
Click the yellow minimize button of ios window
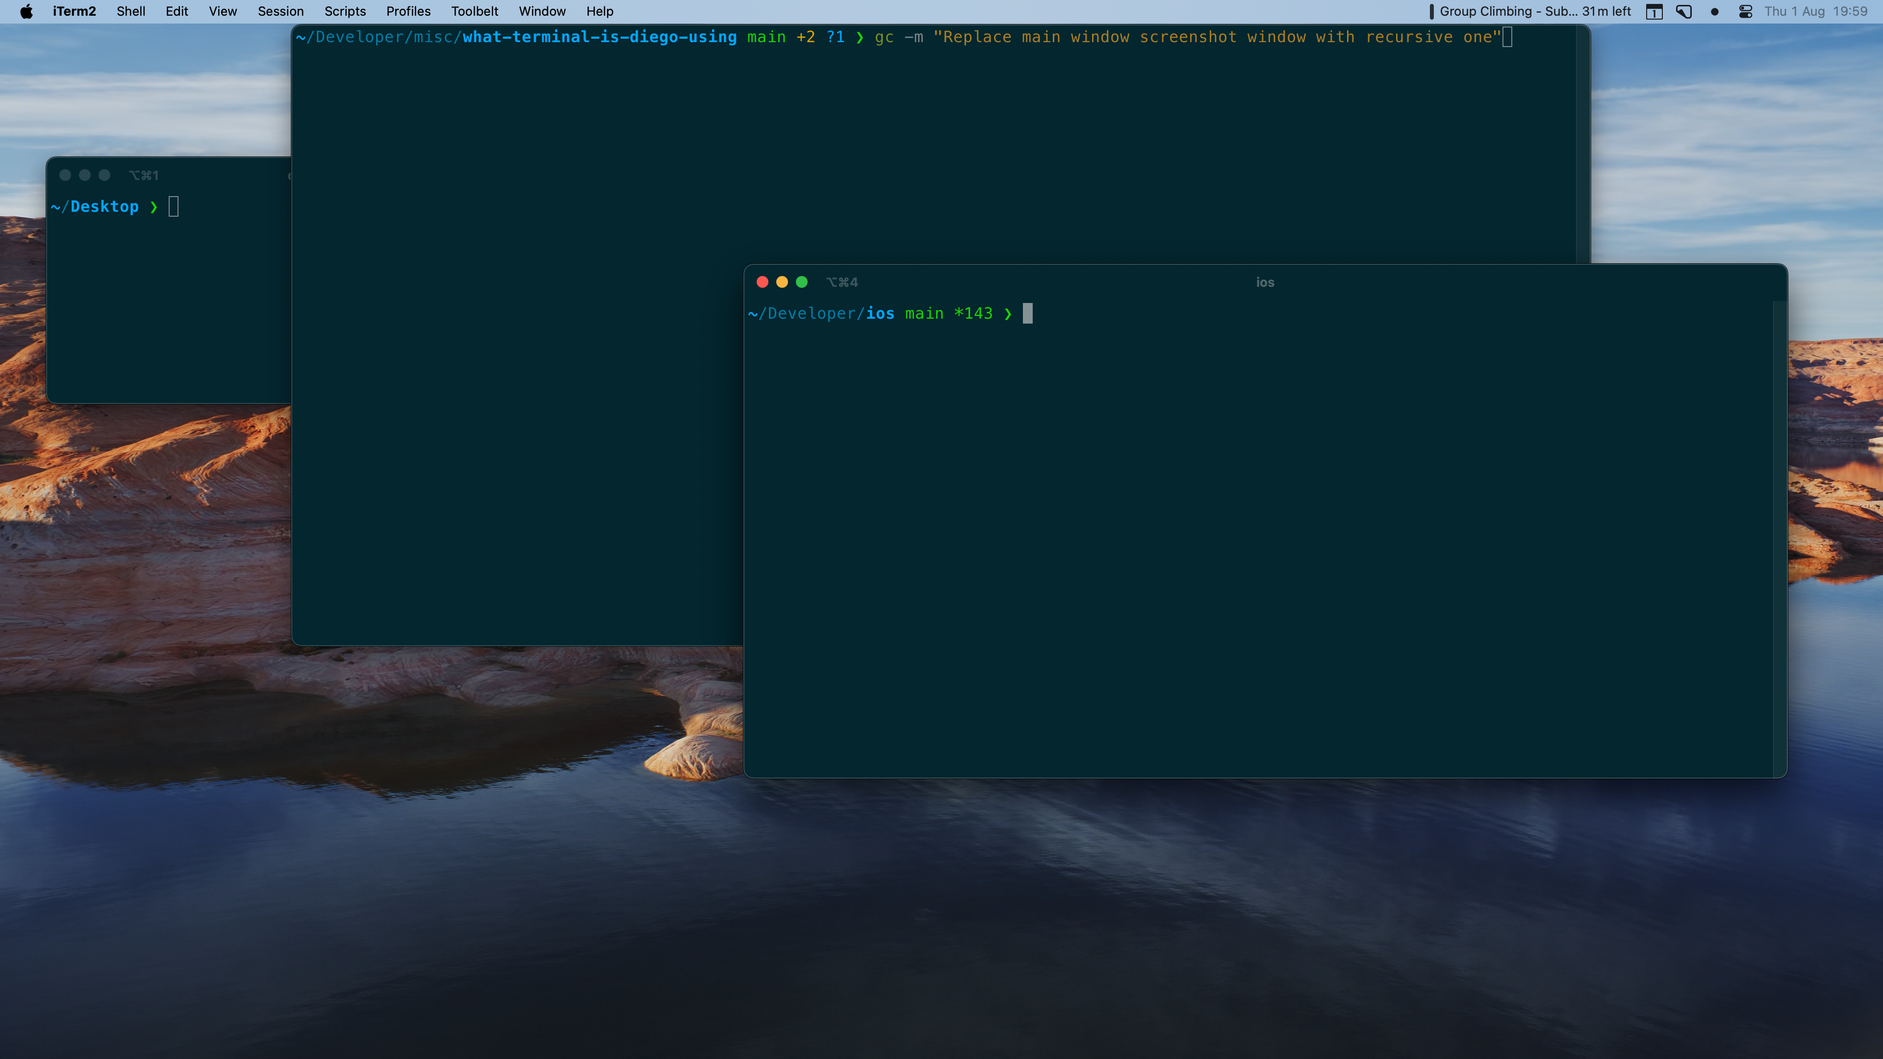(782, 282)
